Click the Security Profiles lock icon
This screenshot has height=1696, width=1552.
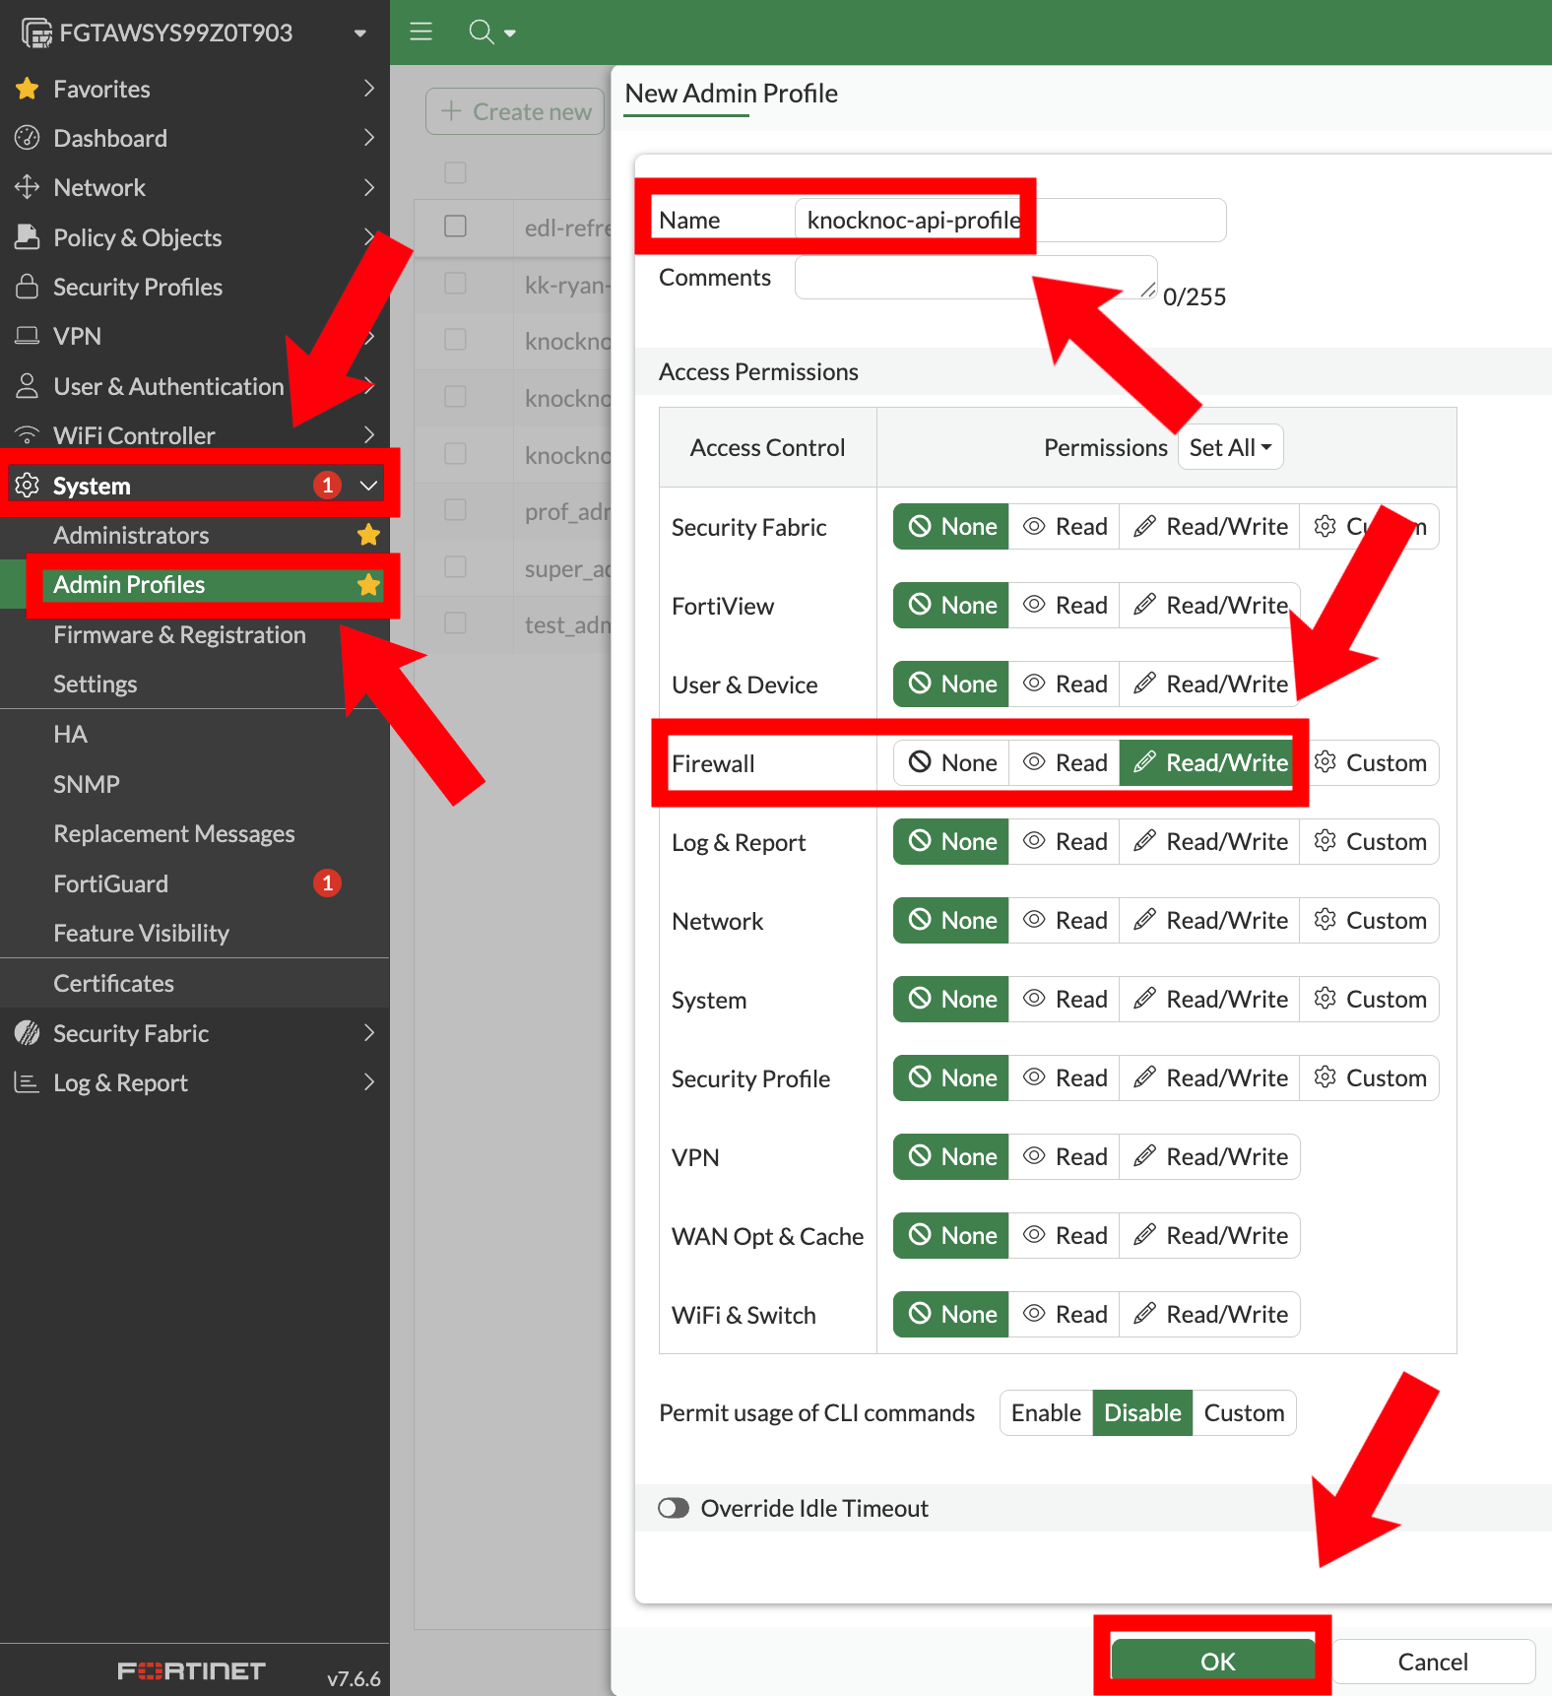pos(28,287)
